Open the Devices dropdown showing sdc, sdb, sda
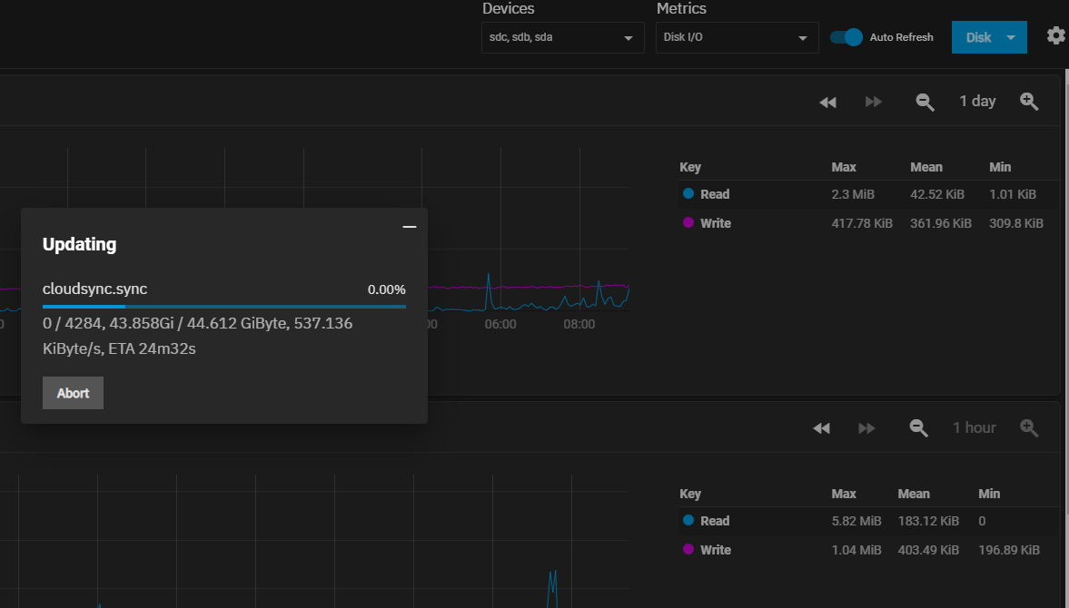The width and height of the screenshot is (1069, 608). (x=562, y=37)
